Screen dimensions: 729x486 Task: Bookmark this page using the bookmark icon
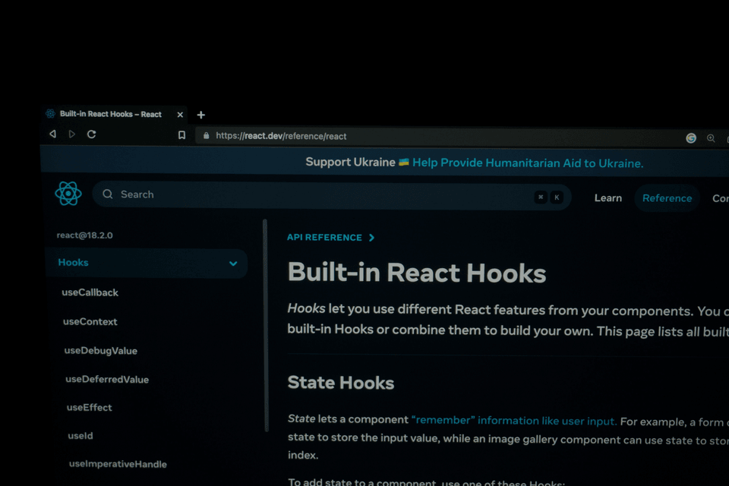click(181, 135)
